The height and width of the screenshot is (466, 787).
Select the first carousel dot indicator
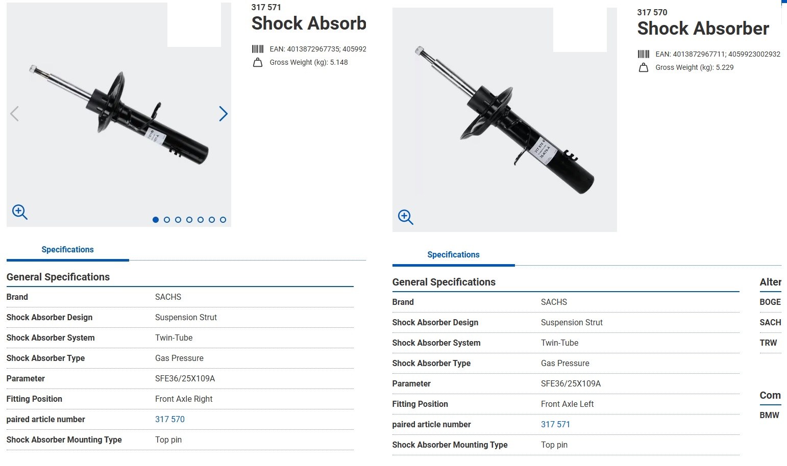tap(156, 220)
